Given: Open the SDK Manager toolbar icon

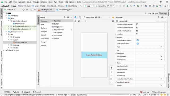Looking at the screenshot, I should tap(160, 6).
